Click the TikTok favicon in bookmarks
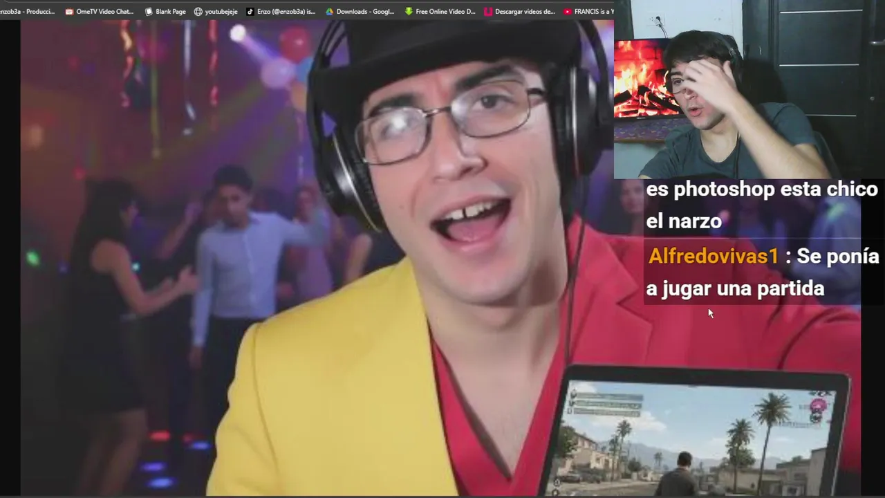This screenshot has height=498, width=885. (250, 11)
